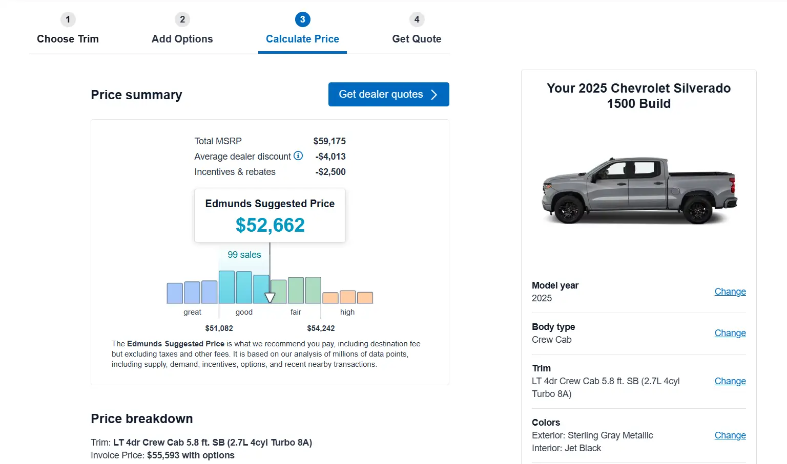Viewport: 787px width, 464px height.
Task: Click the first blue 'great' price bar
Action: click(175, 293)
